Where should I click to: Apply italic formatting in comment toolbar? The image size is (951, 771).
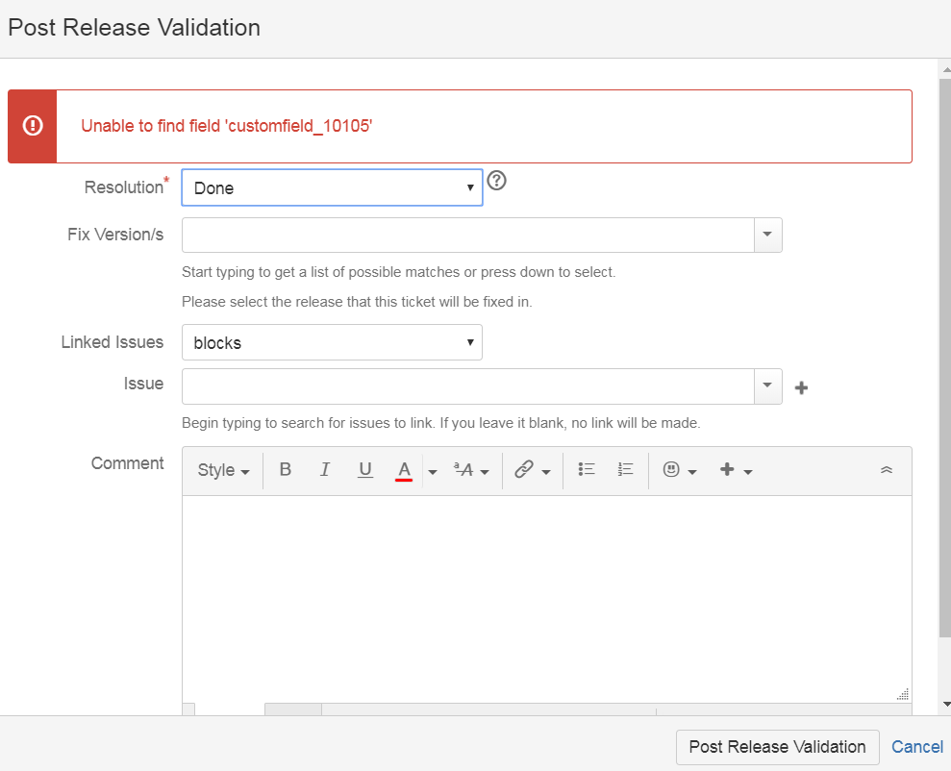[325, 470]
